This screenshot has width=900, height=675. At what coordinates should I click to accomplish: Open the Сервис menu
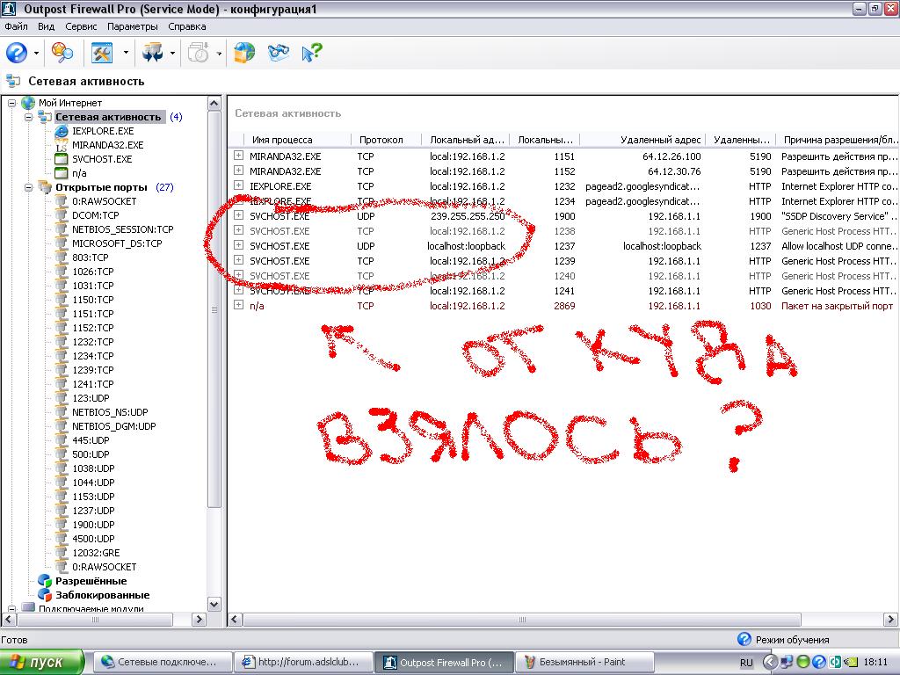pyautogui.click(x=81, y=26)
